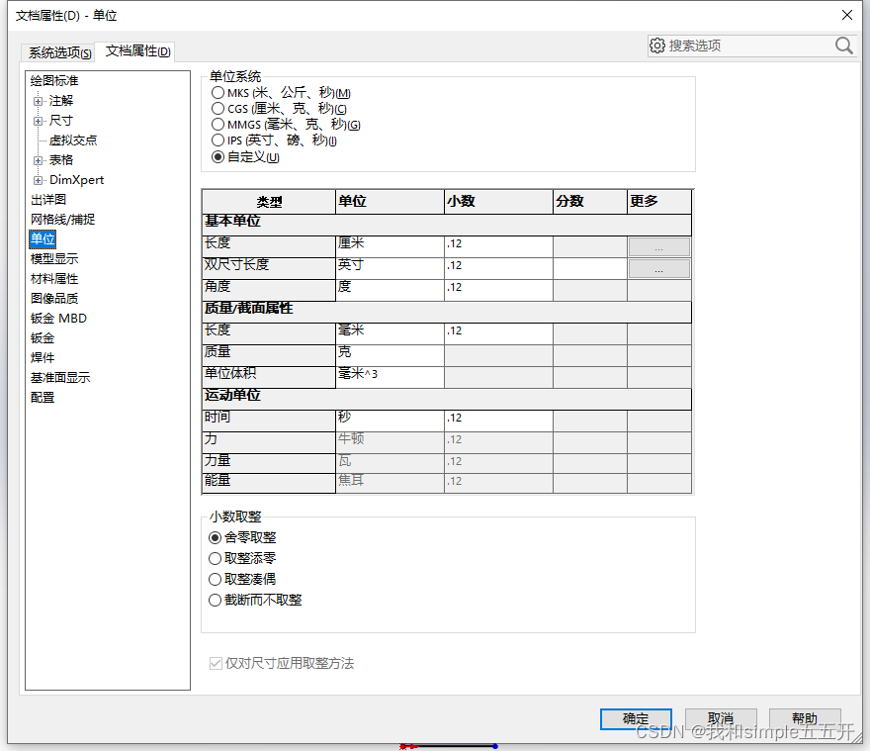Click the fraction cell of 双尺寸长度
Image resolution: width=870 pixels, height=751 pixels.
click(590, 268)
